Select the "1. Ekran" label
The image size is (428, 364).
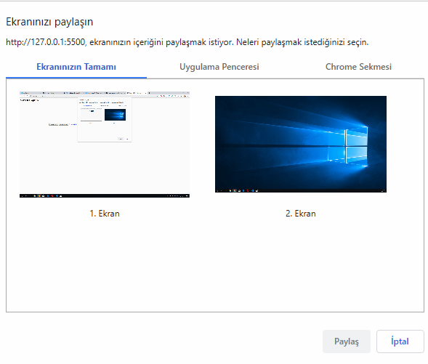pyautogui.click(x=105, y=214)
